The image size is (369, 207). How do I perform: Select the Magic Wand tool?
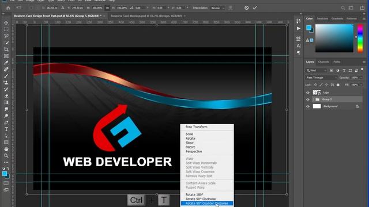(6, 43)
